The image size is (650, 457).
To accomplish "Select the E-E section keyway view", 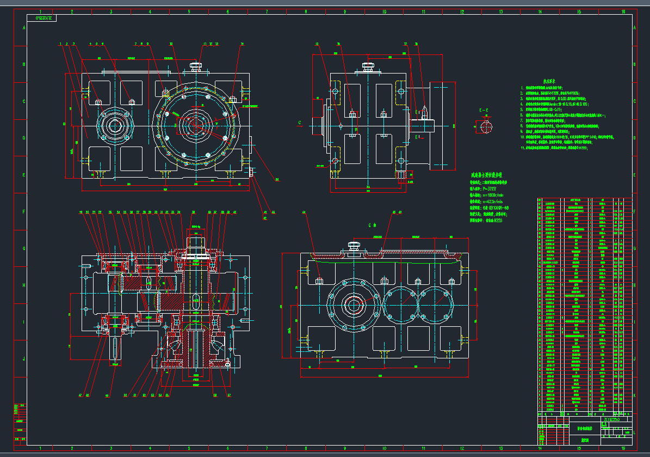I will (x=485, y=126).
